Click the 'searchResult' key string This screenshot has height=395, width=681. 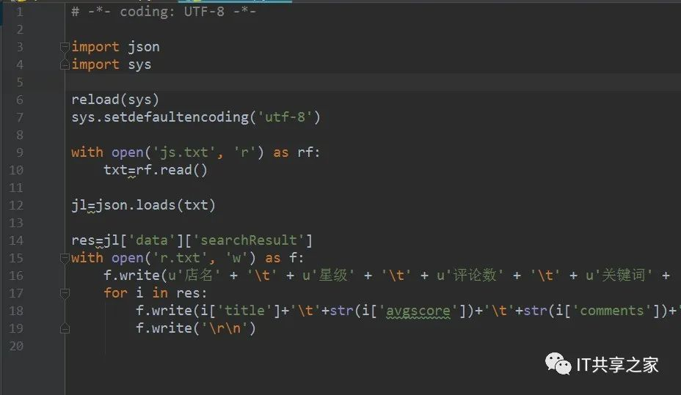pyautogui.click(x=249, y=240)
